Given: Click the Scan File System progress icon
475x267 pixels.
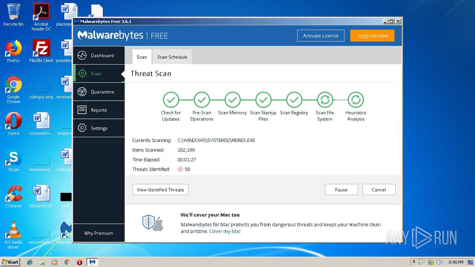Looking at the screenshot, I should (x=325, y=100).
